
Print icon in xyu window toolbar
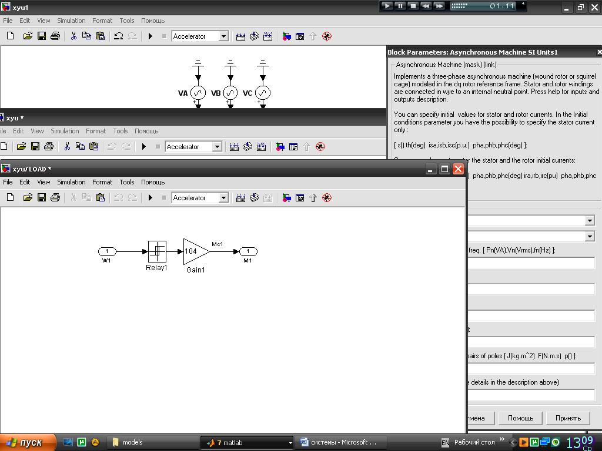pos(48,146)
